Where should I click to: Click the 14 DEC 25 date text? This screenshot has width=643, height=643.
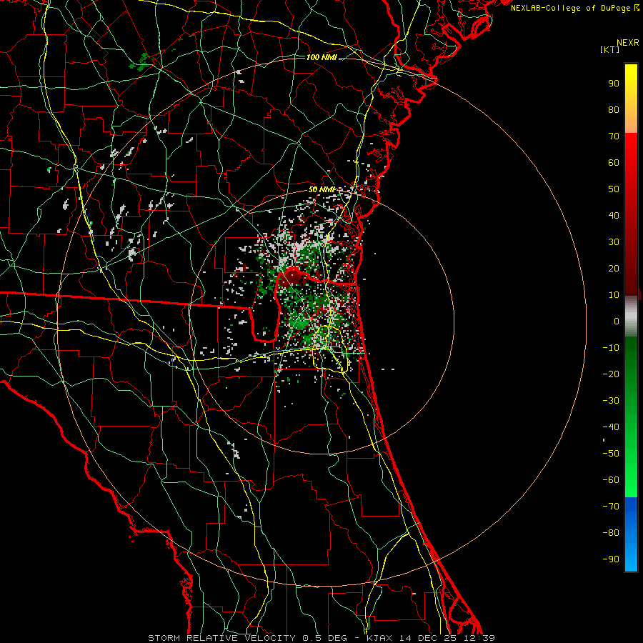click(428, 638)
